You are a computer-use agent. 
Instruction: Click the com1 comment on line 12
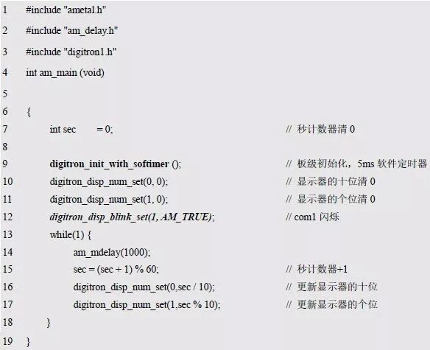pyautogui.click(x=312, y=217)
